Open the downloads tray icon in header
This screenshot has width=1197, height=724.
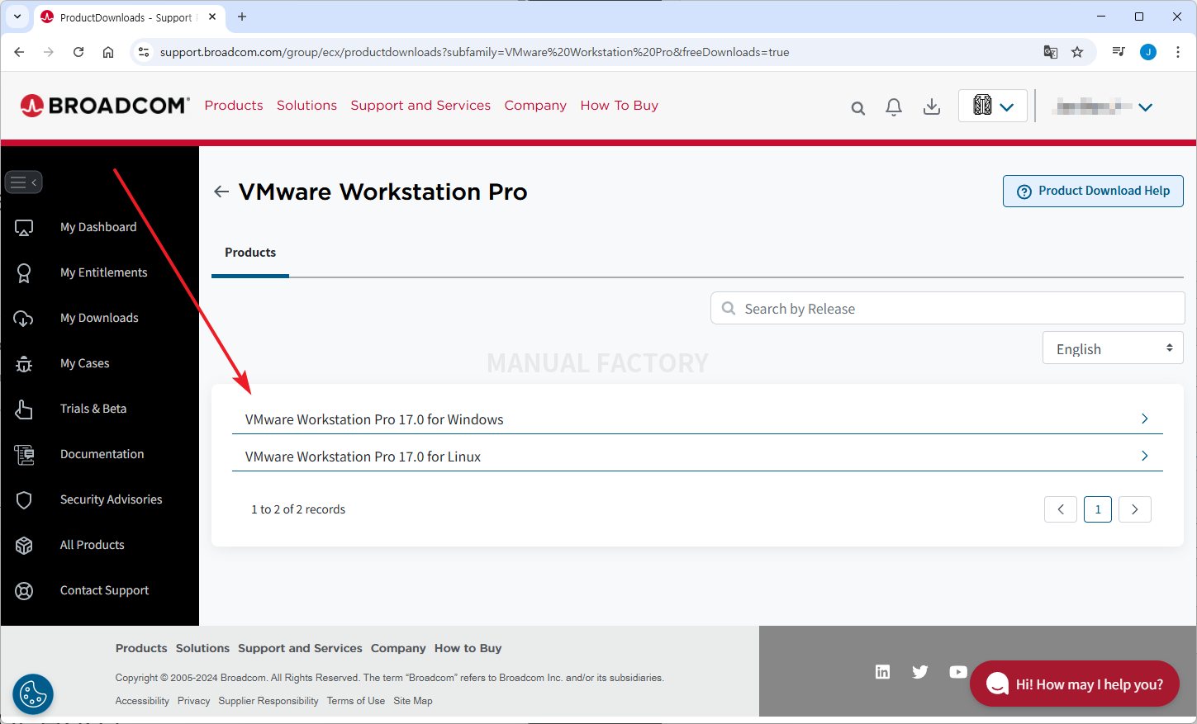(932, 106)
